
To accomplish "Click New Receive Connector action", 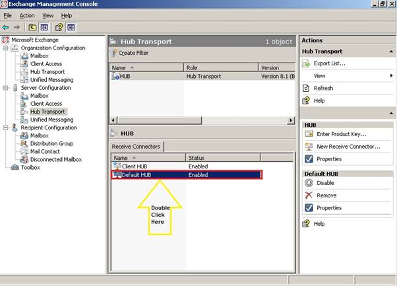I will pyautogui.click(x=348, y=146).
